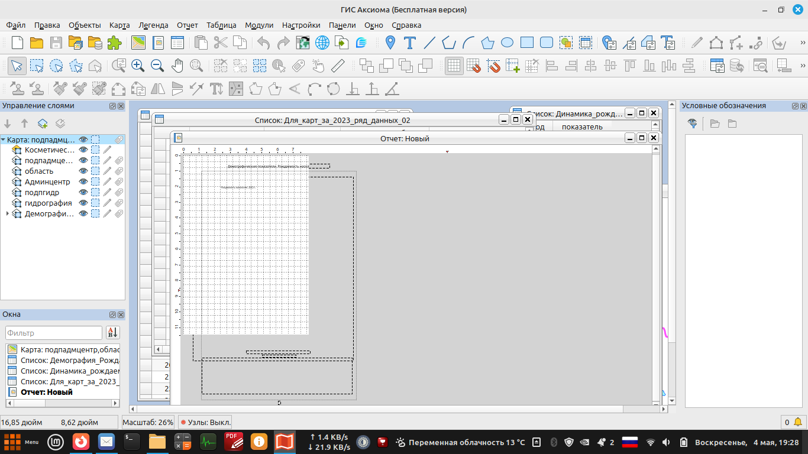Click the Узлы: Выкл. status button
Image resolution: width=808 pixels, height=454 pixels.
tap(205, 423)
